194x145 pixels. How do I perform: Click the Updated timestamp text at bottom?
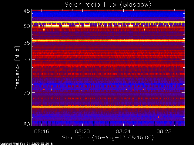pyautogui.click(x=26, y=143)
